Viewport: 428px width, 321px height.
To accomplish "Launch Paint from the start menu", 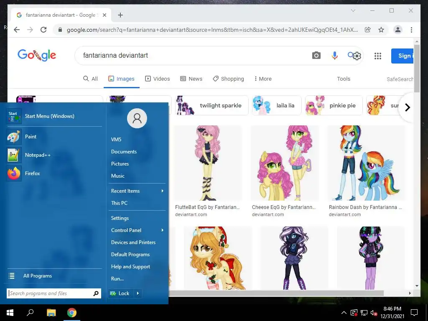I will click(x=54, y=137).
